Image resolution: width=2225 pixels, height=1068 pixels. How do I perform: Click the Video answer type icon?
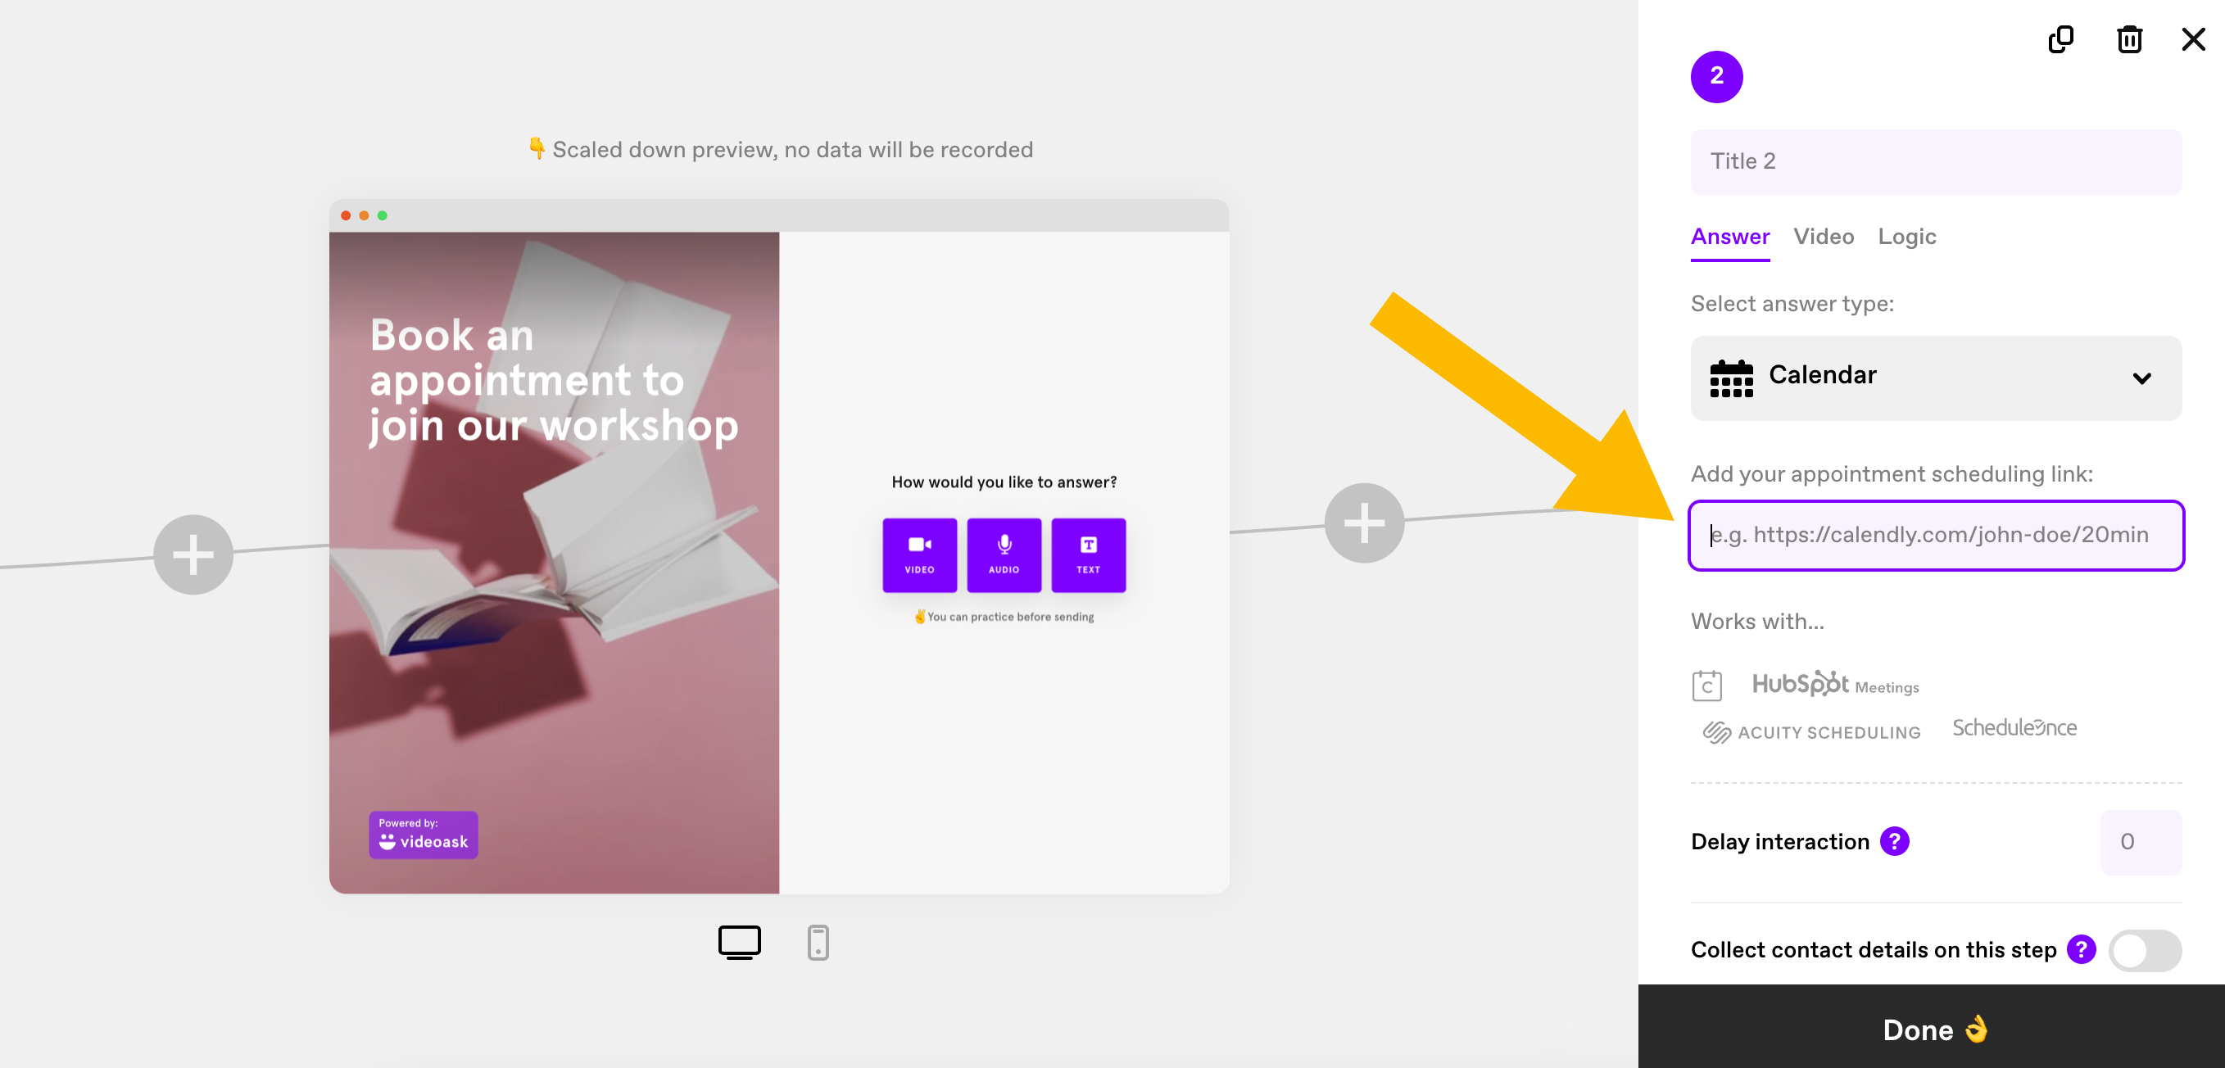point(919,553)
